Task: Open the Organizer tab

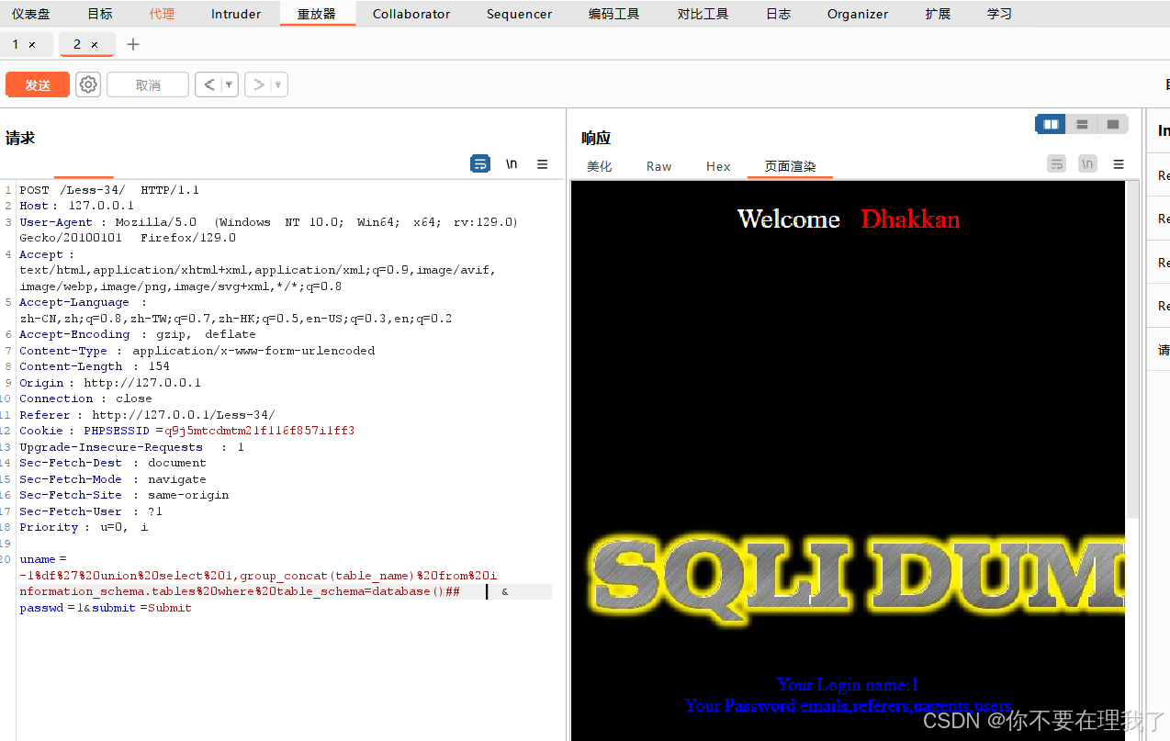Action: click(x=858, y=14)
